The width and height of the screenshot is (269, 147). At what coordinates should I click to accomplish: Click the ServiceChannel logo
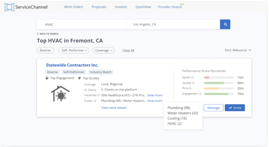[x=26, y=7]
